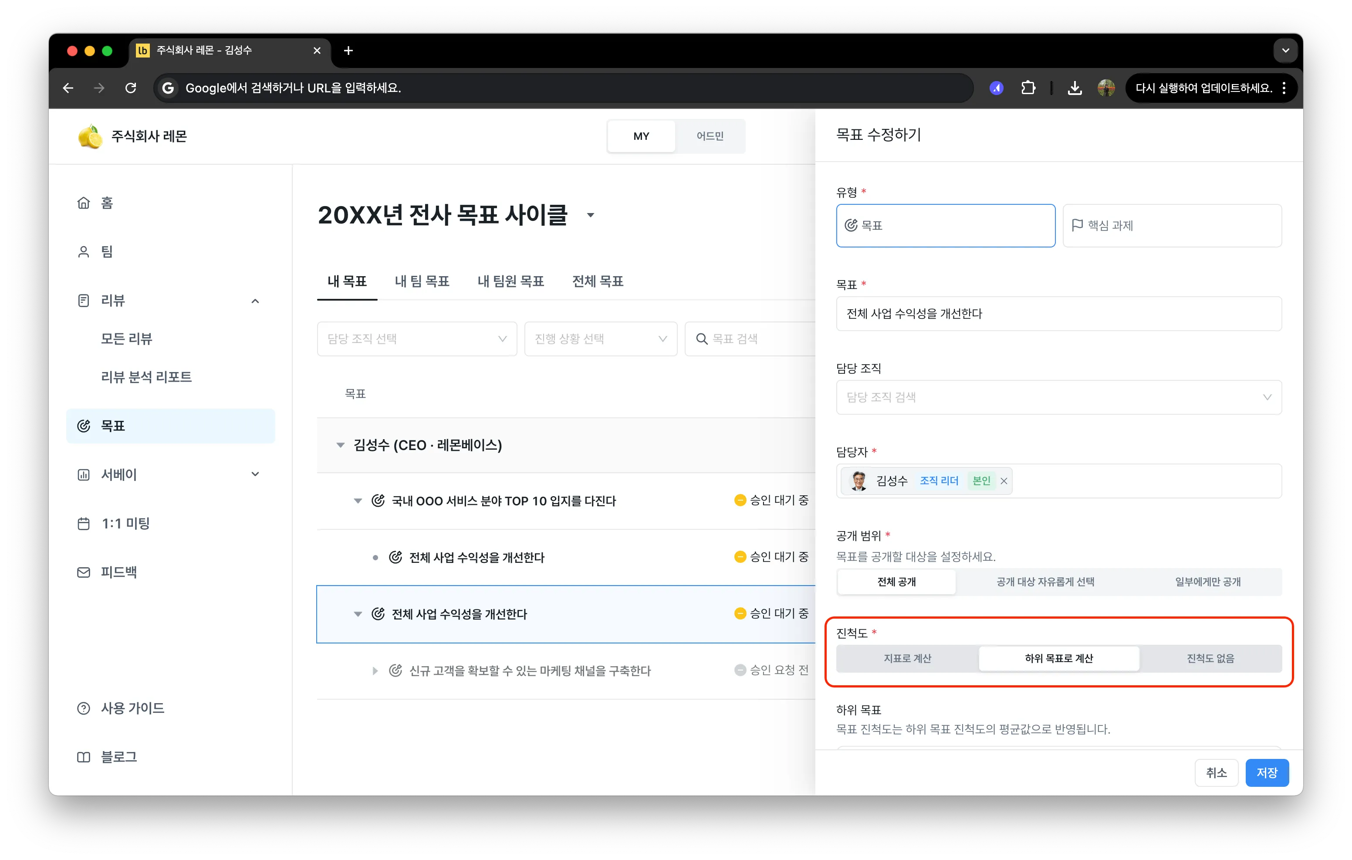Open 모든 리뷰 in the sidebar
1352x860 pixels.
[126, 339]
